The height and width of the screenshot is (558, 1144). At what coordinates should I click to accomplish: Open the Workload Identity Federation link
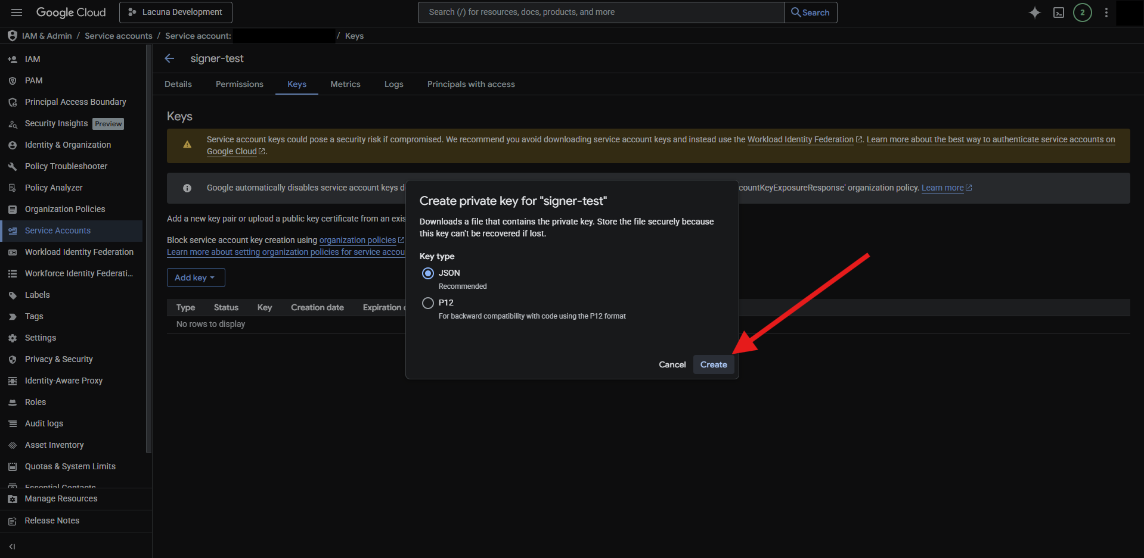click(800, 139)
